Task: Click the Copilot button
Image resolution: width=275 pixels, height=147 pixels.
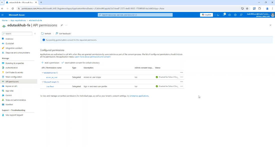Action: (x=206, y=15)
